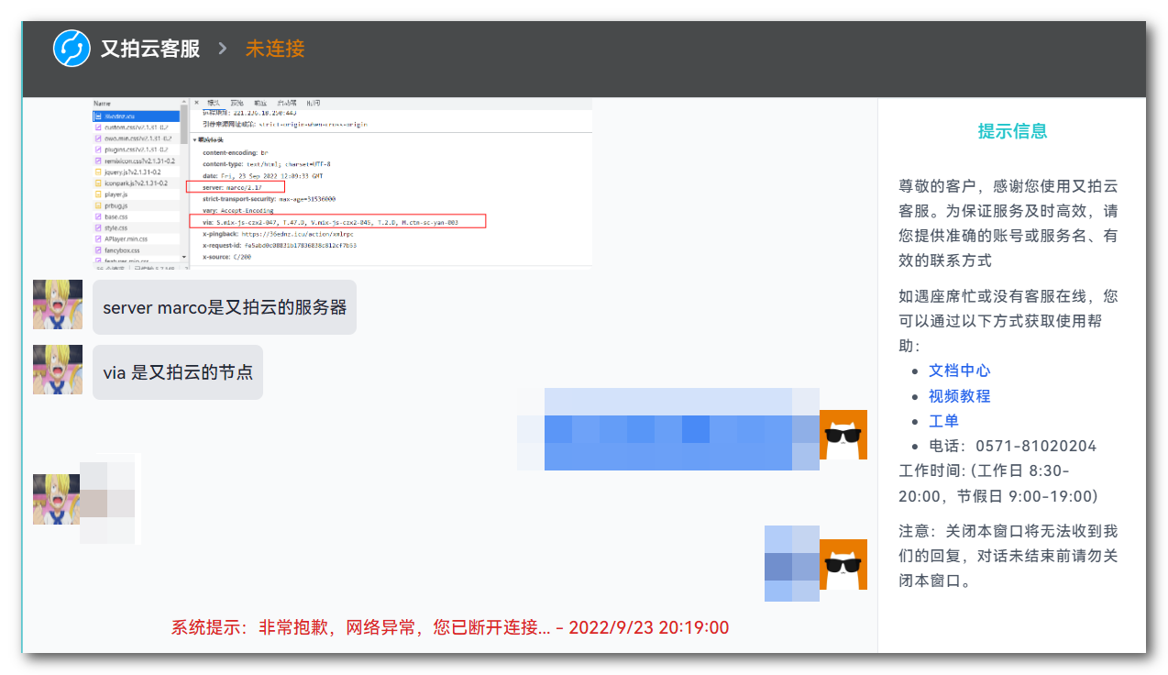The height and width of the screenshot is (675, 1168).
Task: Click avatar beside the 'via 是又拍云的节点' message
Action: [x=58, y=370]
